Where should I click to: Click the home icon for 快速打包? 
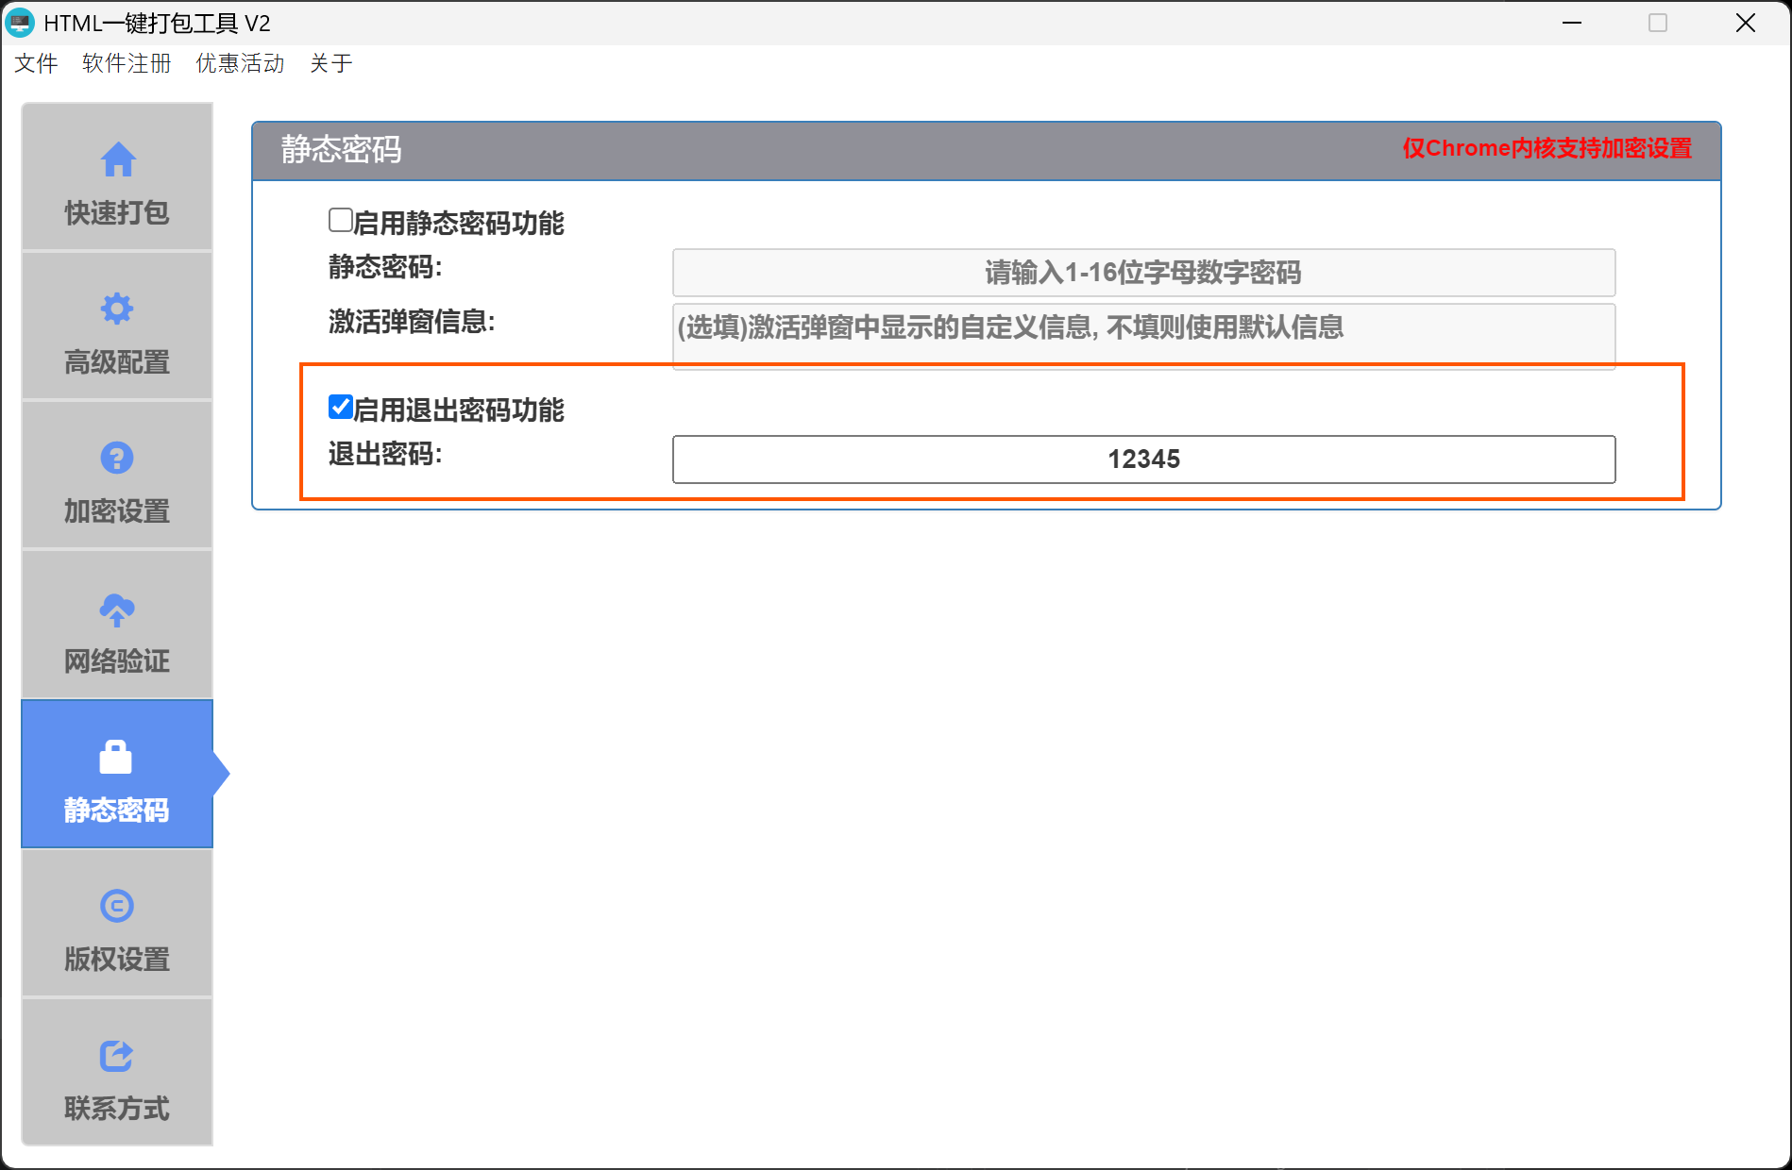118,159
